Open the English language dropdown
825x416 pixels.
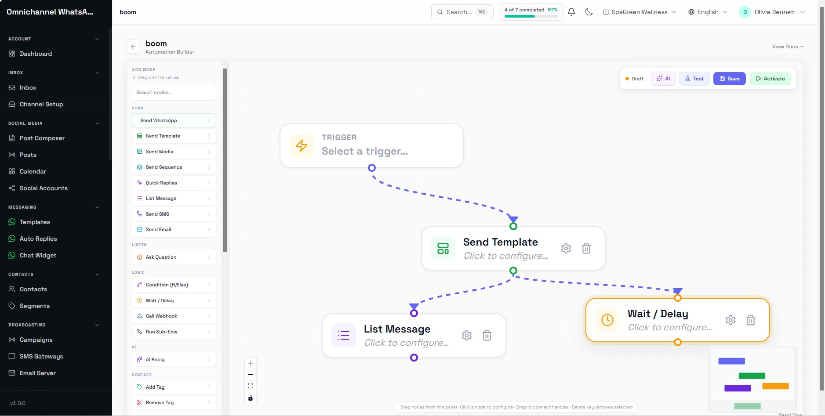(x=708, y=12)
